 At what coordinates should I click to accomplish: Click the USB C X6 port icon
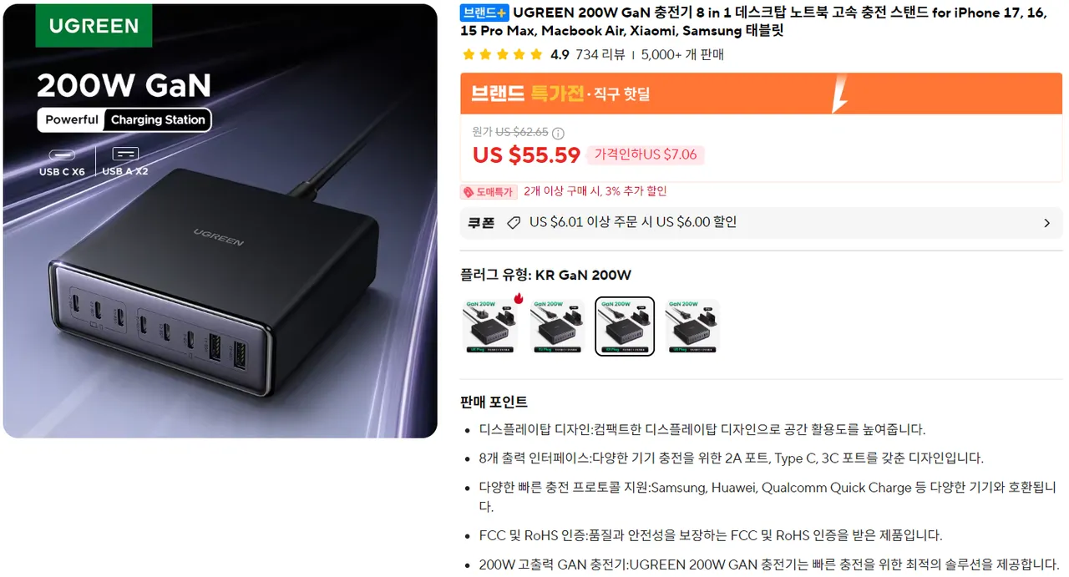(62, 155)
